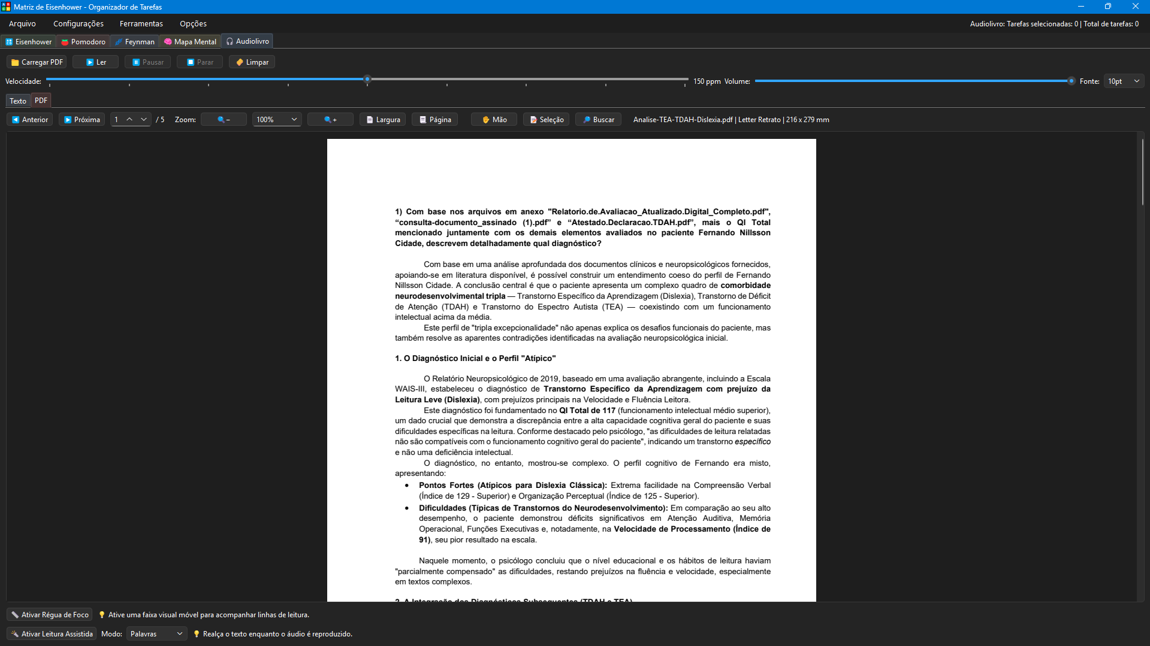Open the Arquivo menu

click(x=22, y=24)
